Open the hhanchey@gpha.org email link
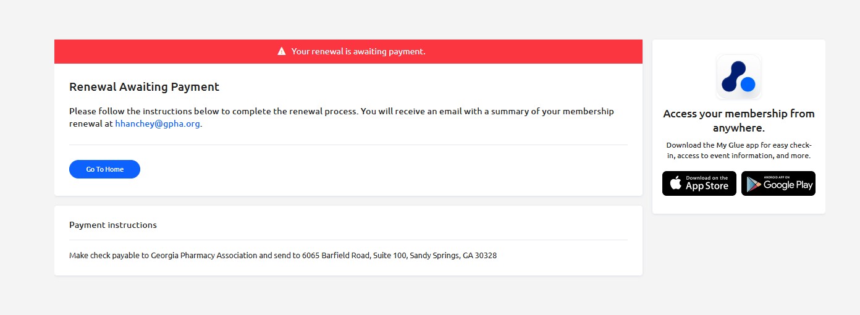The image size is (860, 315). click(x=158, y=124)
